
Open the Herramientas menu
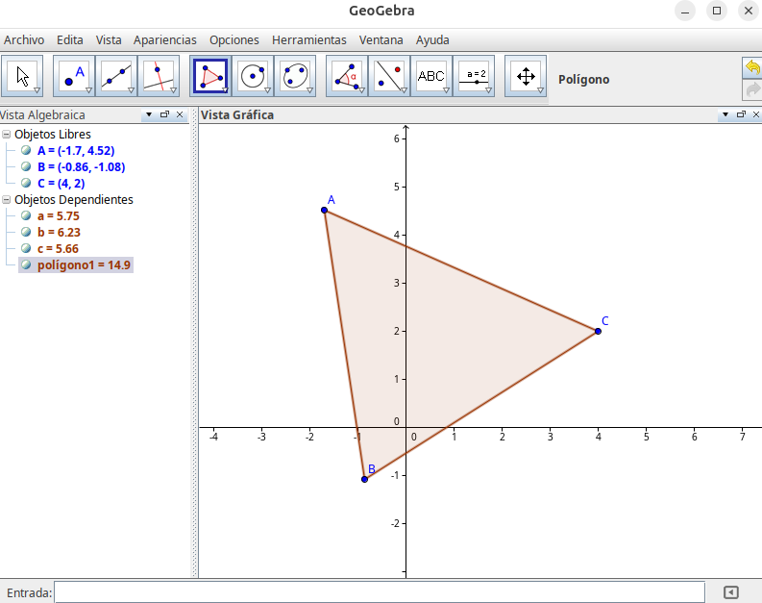[308, 40]
